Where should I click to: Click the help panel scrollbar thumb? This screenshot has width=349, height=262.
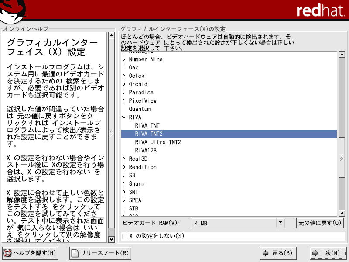[111, 133]
